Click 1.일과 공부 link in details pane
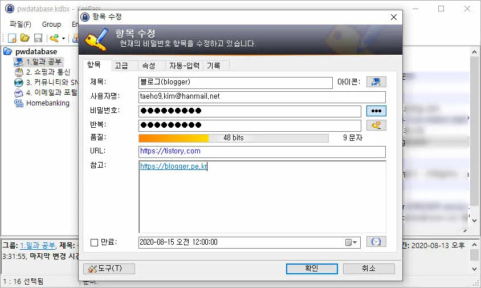Viewport: 481px width, 288px height. coord(38,245)
